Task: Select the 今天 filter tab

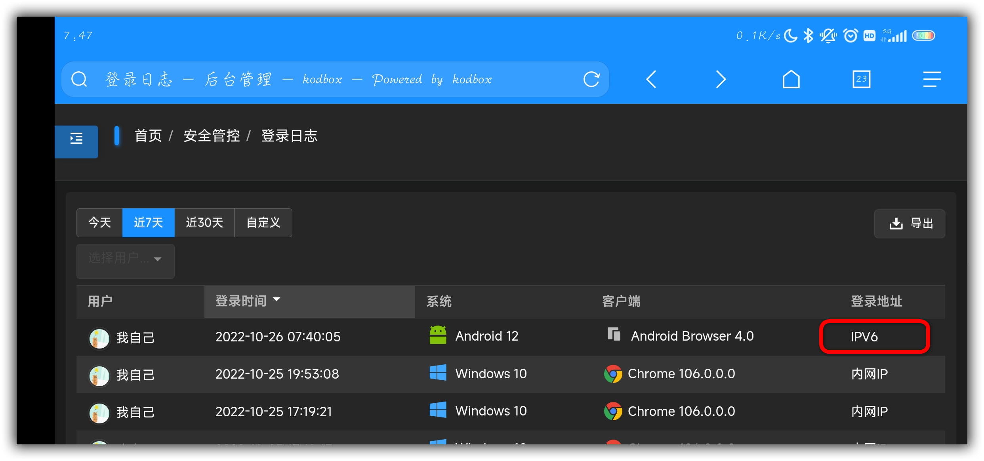Action: 99,223
